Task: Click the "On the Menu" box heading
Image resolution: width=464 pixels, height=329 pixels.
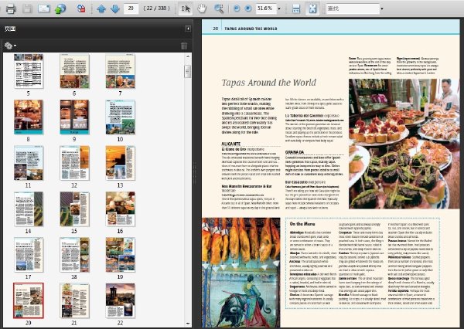Action: (302, 224)
